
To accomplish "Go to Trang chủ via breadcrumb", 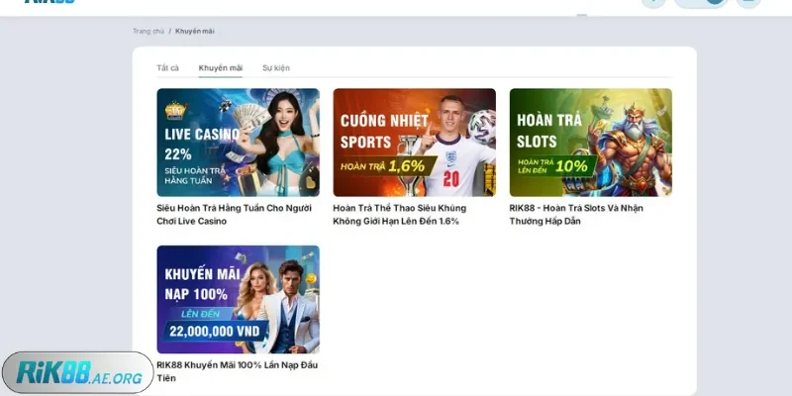I will point(148,31).
